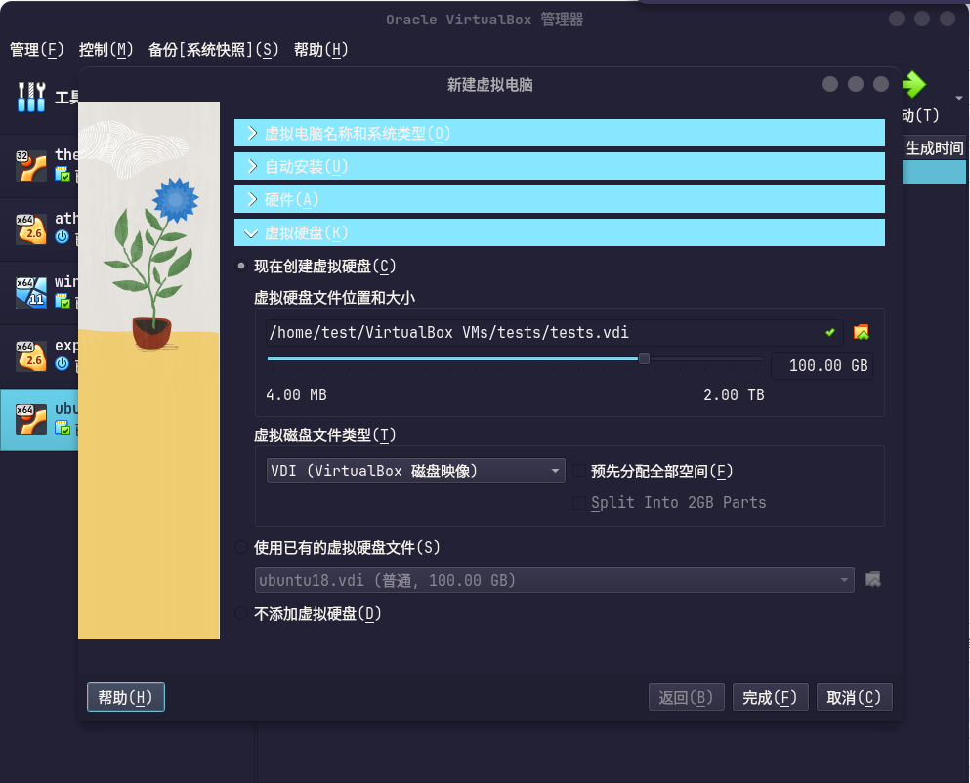This screenshot has height=783, width=970.
Task: Click the saved-state icon under the 'win' VM
Action: (63, 302)
